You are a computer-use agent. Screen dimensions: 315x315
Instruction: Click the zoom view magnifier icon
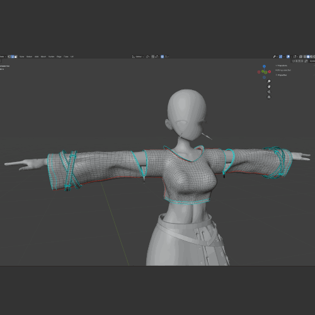click(x=269, y=81)
